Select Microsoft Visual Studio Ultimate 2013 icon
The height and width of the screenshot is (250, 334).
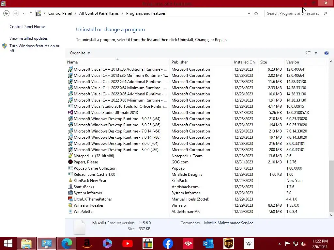pyautogui.click(x=70, y=112)
